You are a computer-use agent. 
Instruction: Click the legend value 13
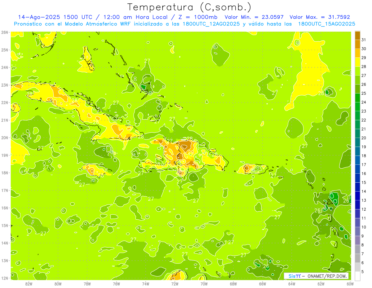click(x=364, y=200)
